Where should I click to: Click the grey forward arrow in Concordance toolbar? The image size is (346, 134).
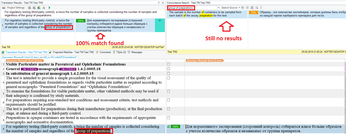click(247, 8)
